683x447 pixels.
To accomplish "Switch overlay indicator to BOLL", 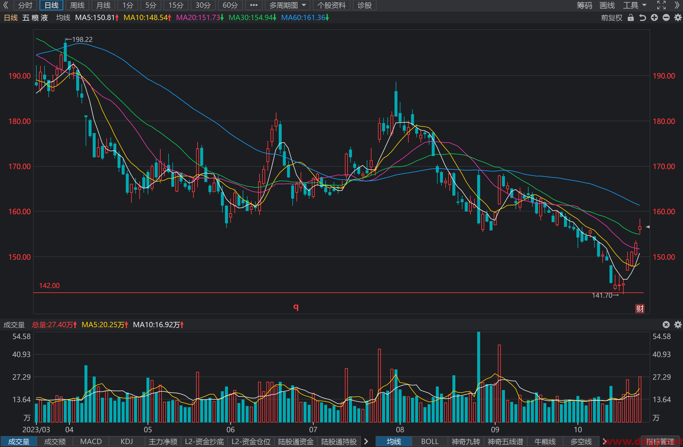I will click(x=430, y=441).
